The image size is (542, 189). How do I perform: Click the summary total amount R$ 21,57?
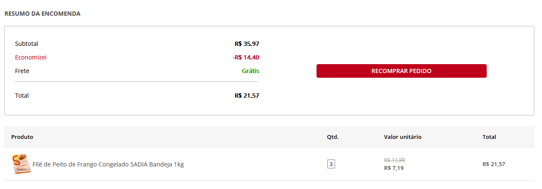(x=247, y=96)
